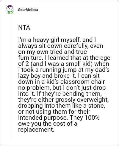119x146 pixels.
Task: Click the final word "replacement."
Action: [36, 130]
